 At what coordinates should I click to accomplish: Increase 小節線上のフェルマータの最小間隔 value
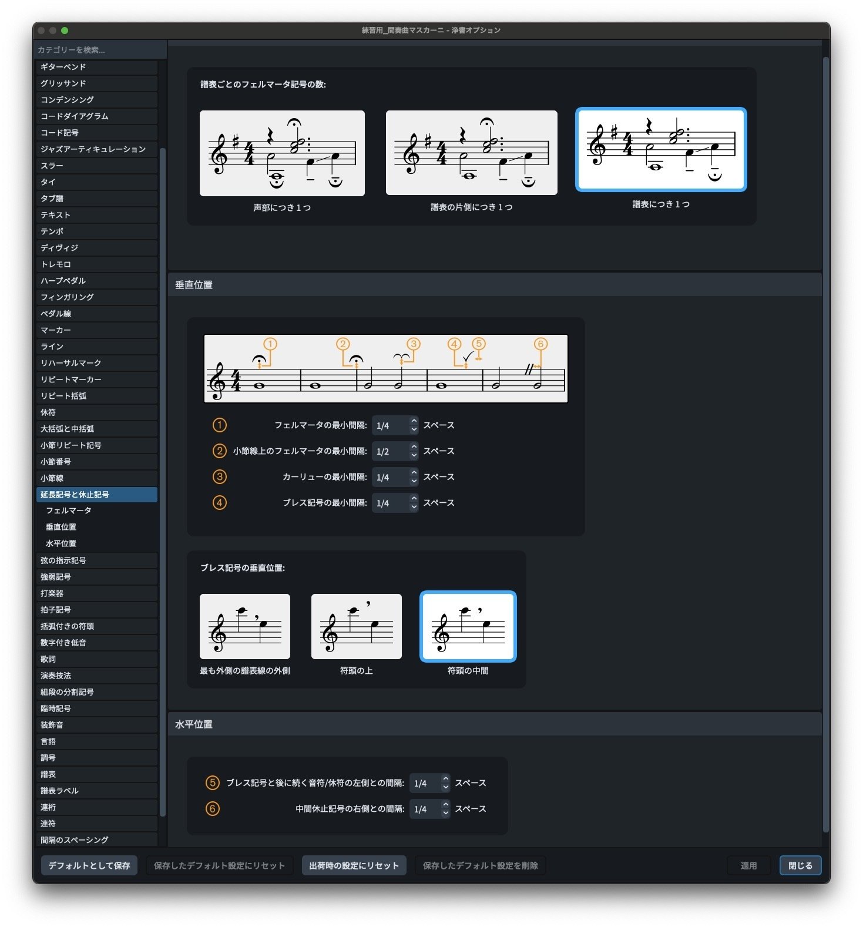pyautogui.click(x=414, y=447)
